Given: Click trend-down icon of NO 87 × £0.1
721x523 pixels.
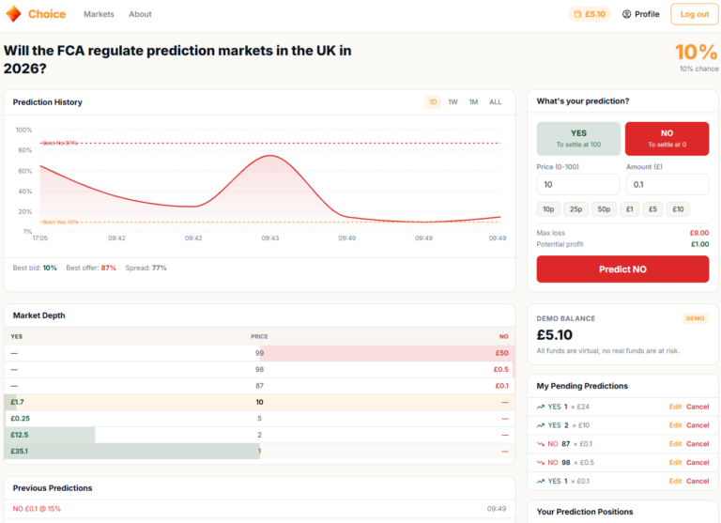Looking at the screenshot, I should (541, 444).
